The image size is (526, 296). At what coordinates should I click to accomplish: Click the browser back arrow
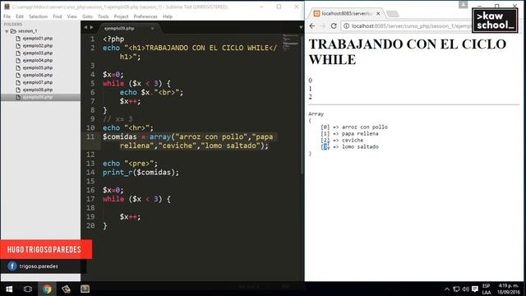(x=312, y=25)
